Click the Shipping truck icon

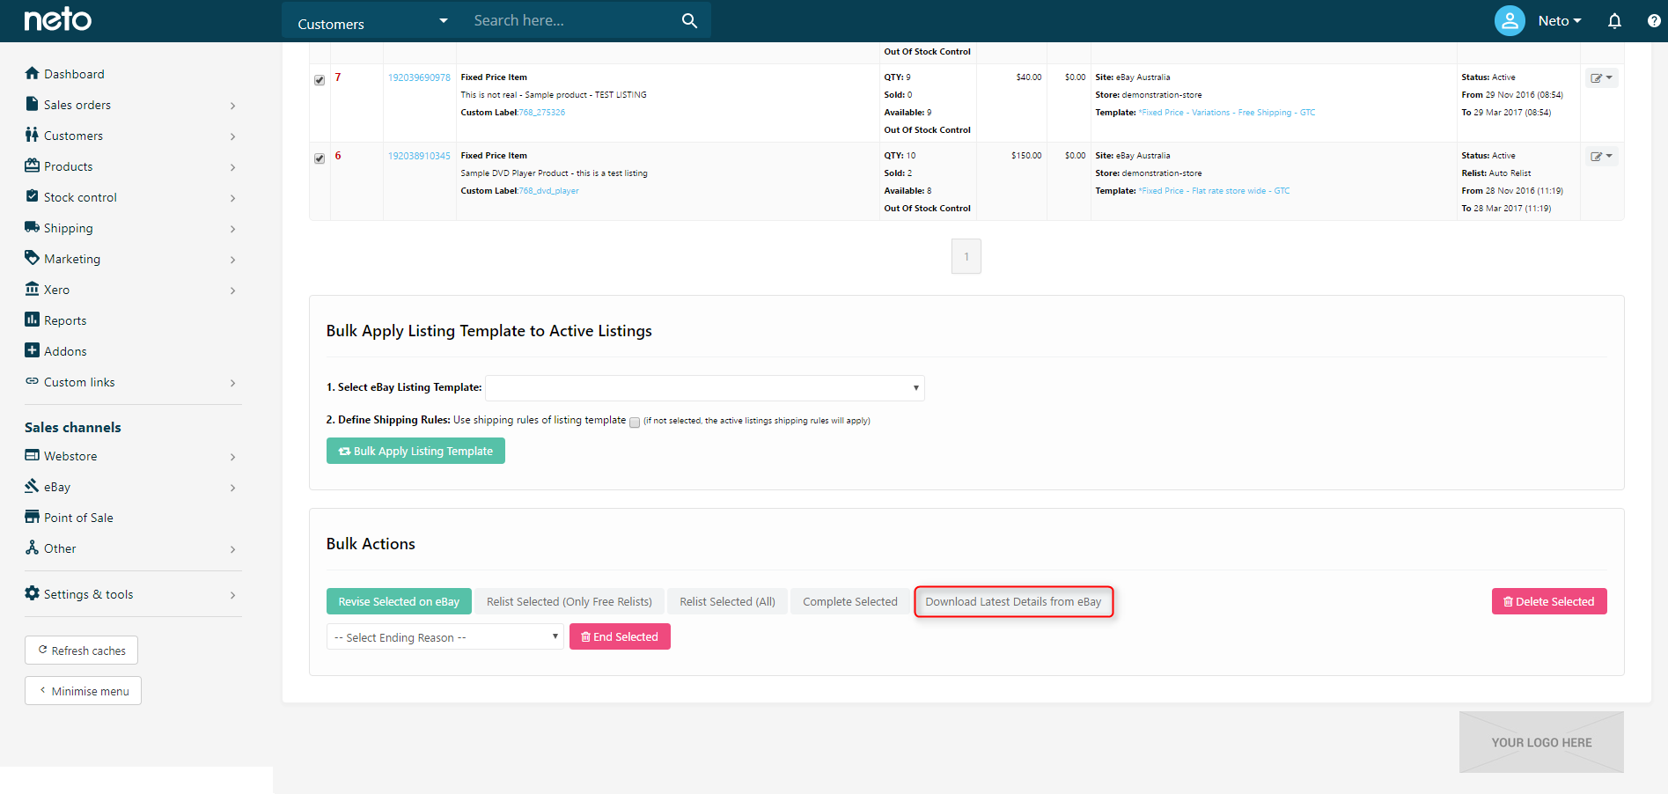pos(33,227)
